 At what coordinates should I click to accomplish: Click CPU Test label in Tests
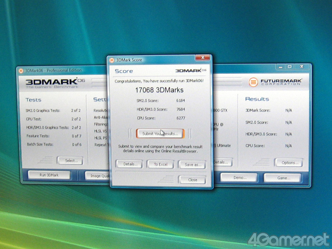tap(34, 119)
